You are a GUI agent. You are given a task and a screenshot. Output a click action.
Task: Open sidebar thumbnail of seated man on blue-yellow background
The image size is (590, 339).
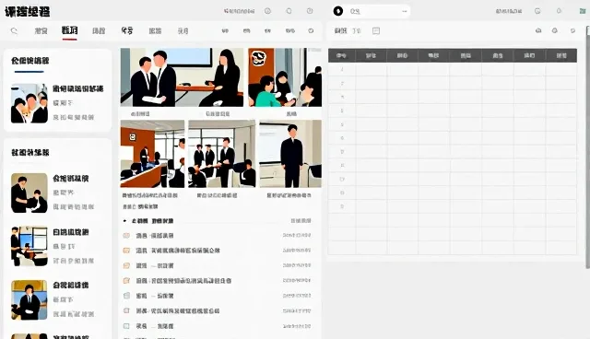(29, 300)
